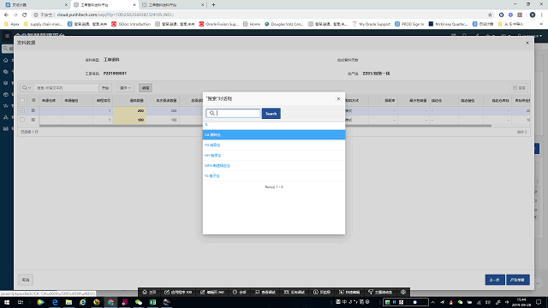Open the header row actions menu icon
The width and height of the screenshot is (548, 308).
click(x=33, y=100)
